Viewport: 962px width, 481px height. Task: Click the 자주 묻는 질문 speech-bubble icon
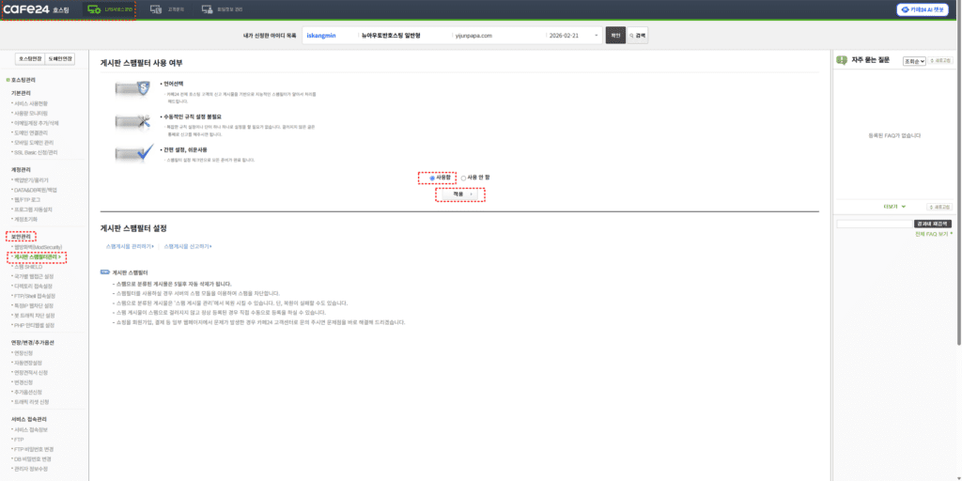841,60
